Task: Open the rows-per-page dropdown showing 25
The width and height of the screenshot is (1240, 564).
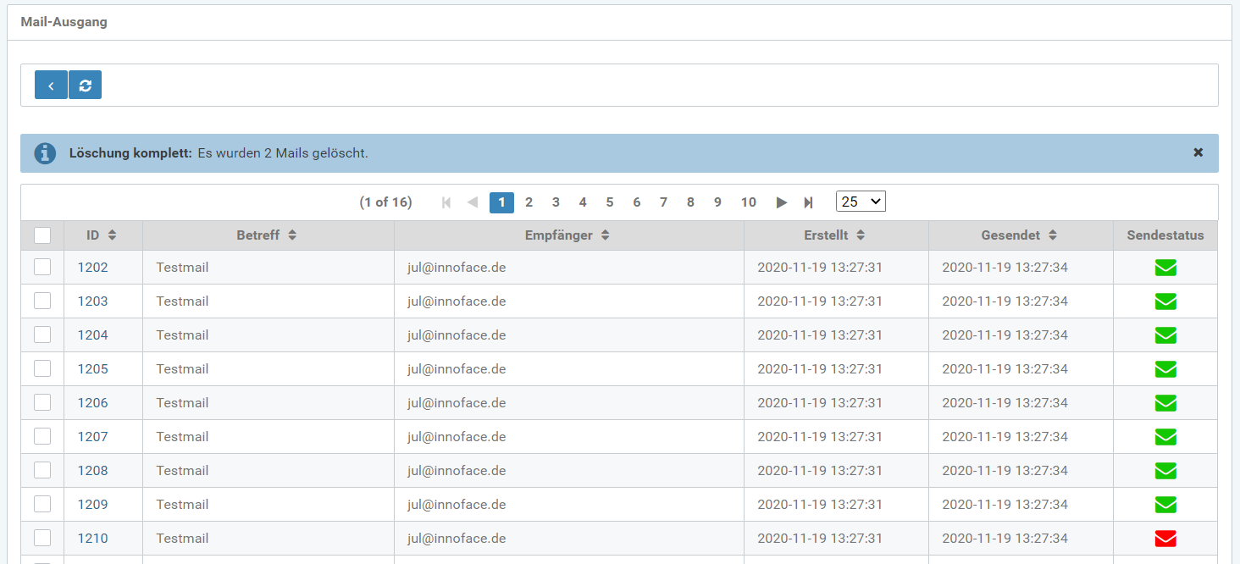Action: (x=860, y=202)
